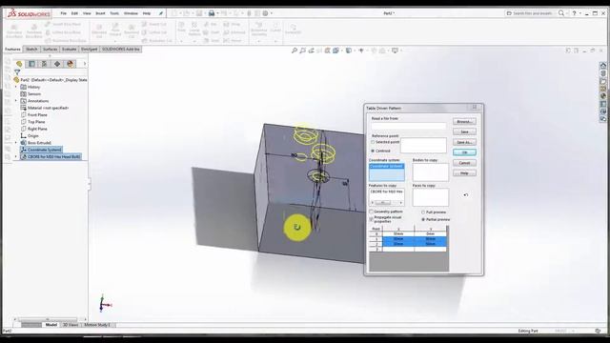Open the View menu
Screen dimensions: 610x343
click(x=87, y=13)
